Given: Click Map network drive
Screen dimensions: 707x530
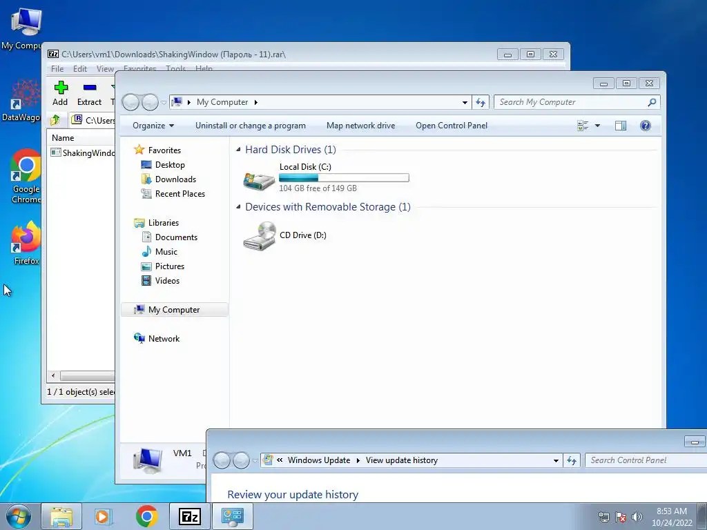Looking at the screenshot, I should coord(360,126).
